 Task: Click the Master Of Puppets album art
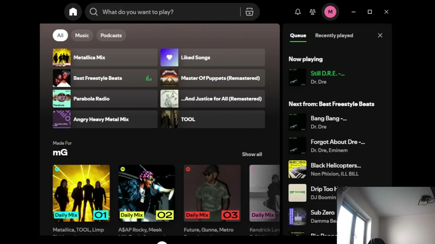click(169, 78)
